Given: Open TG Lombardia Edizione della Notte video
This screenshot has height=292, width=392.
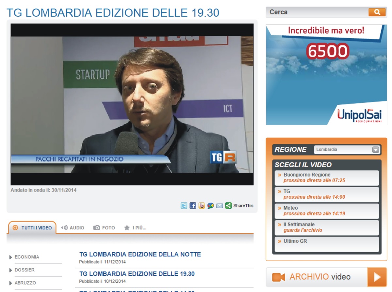Looking at the screenshot, I should pos(140,254).
